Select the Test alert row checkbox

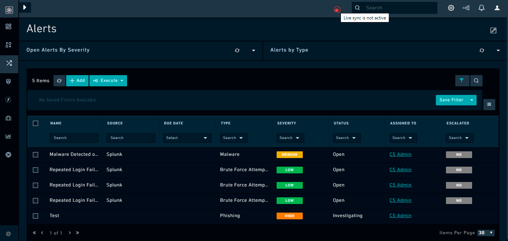pyautogui.click(x=36, y=216)
